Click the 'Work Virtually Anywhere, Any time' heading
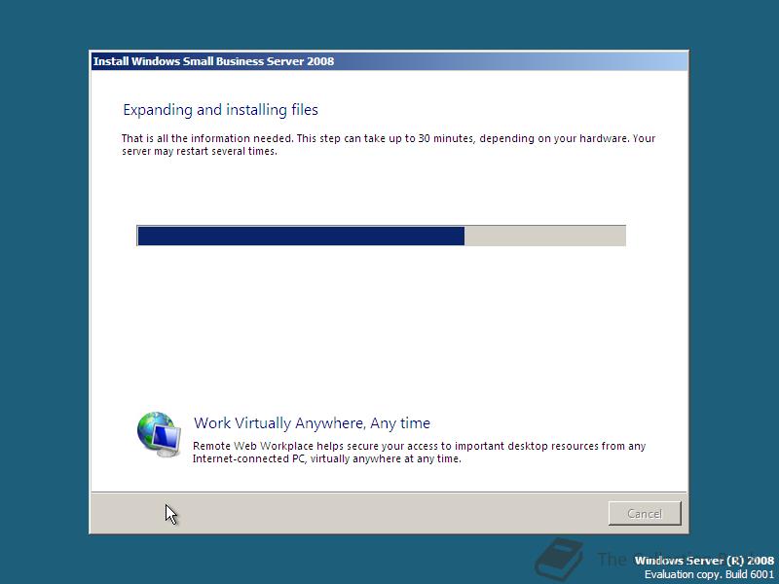This screenshot has height=584, width=779. pyautogui.click(x=312, y=423)
